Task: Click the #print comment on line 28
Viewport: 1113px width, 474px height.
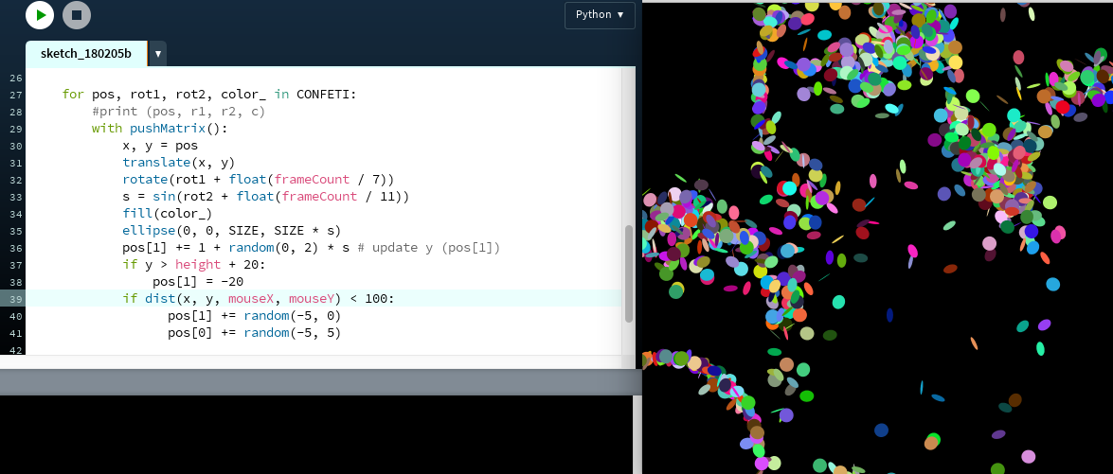Action: tap(178, 112)
